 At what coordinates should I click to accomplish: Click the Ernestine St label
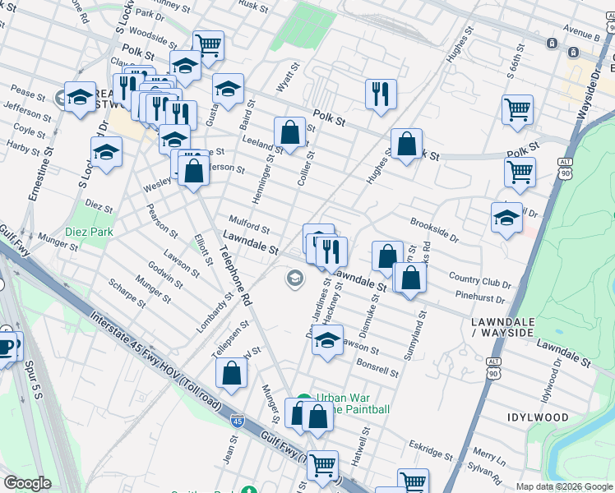coord(41,174)
